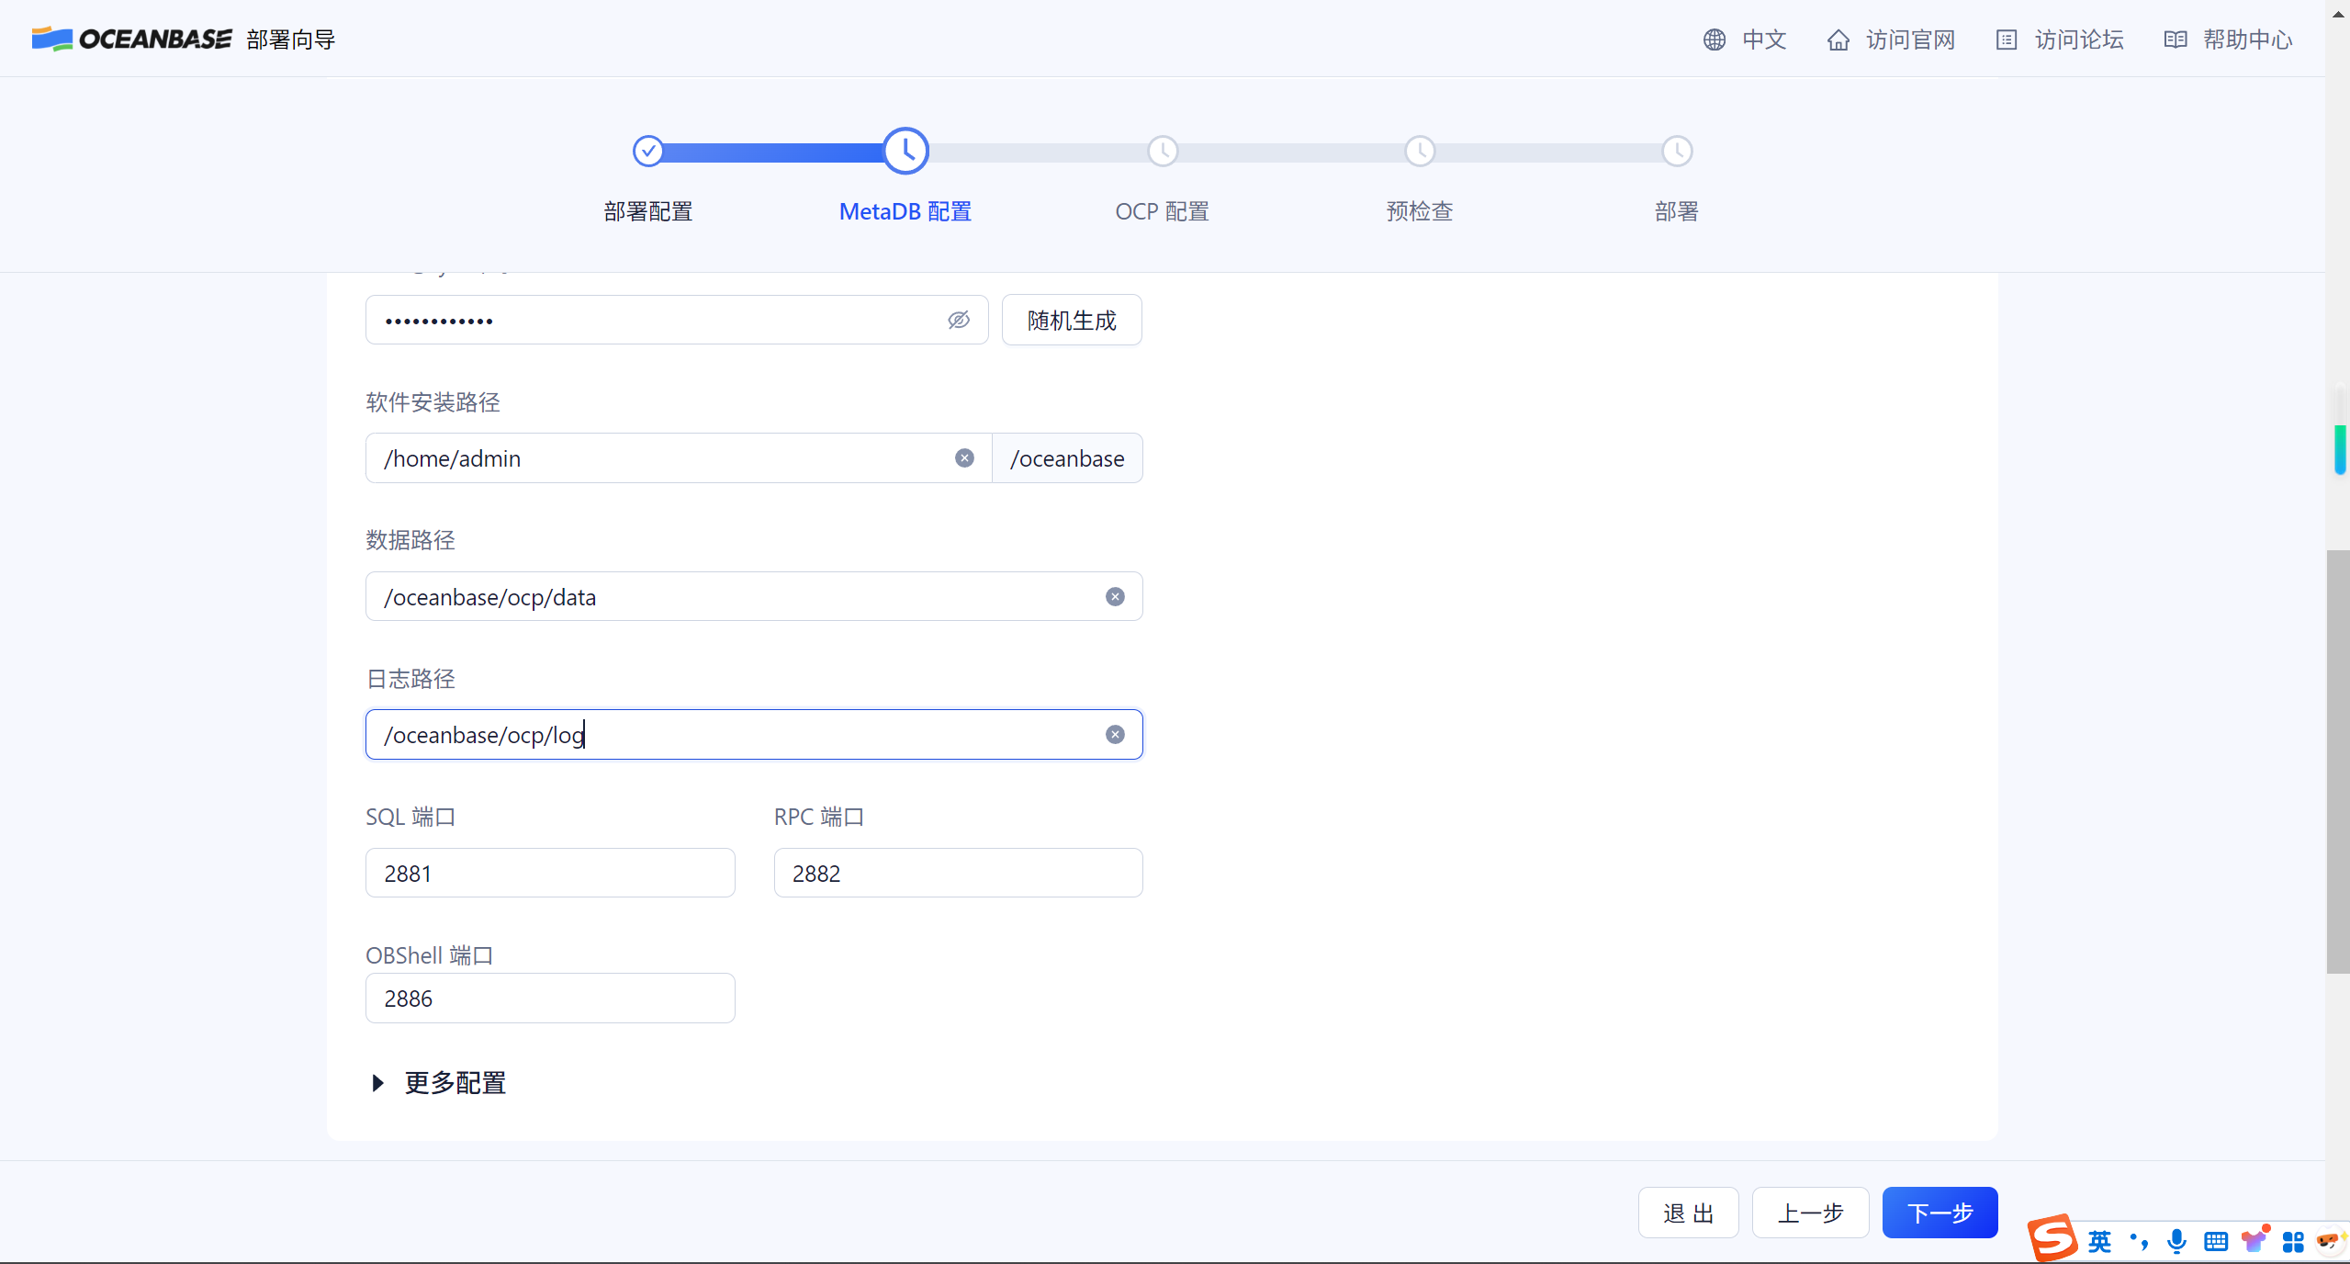Clear the log path input field
The height and width of the screenshot is (1264, 2350).
click(1115, 734)
